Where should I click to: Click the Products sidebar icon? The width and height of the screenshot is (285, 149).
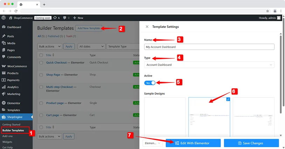click(x=4, y=73)
